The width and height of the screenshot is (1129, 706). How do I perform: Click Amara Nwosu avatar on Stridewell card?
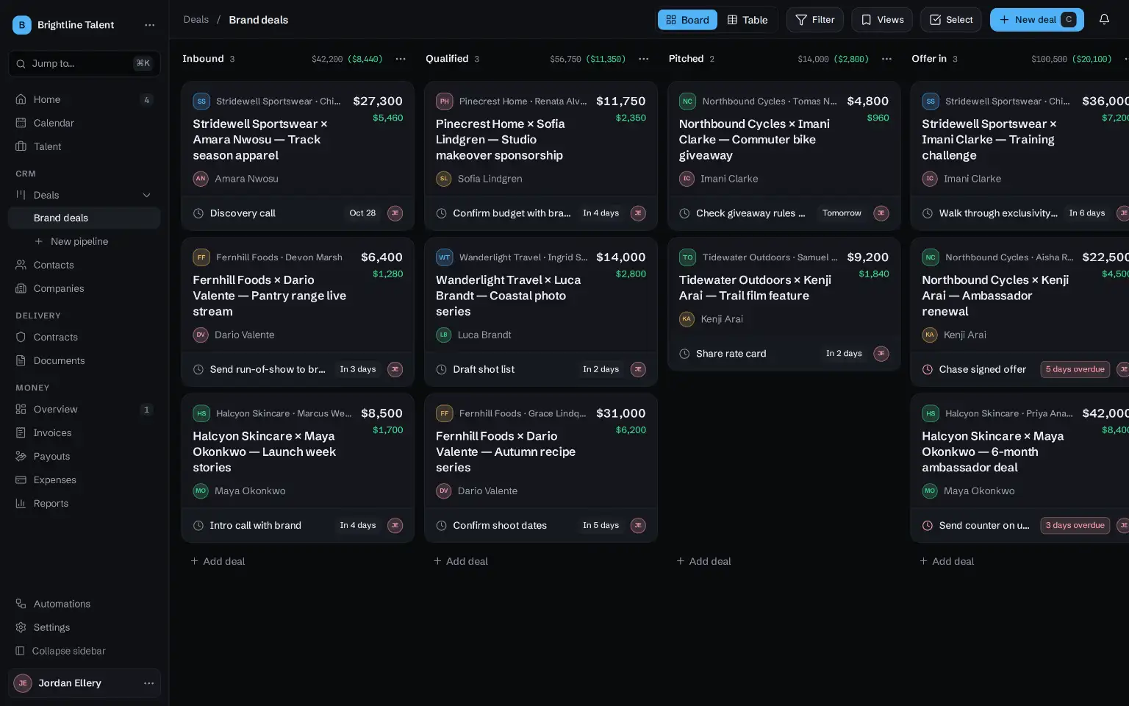pos(201,179)
